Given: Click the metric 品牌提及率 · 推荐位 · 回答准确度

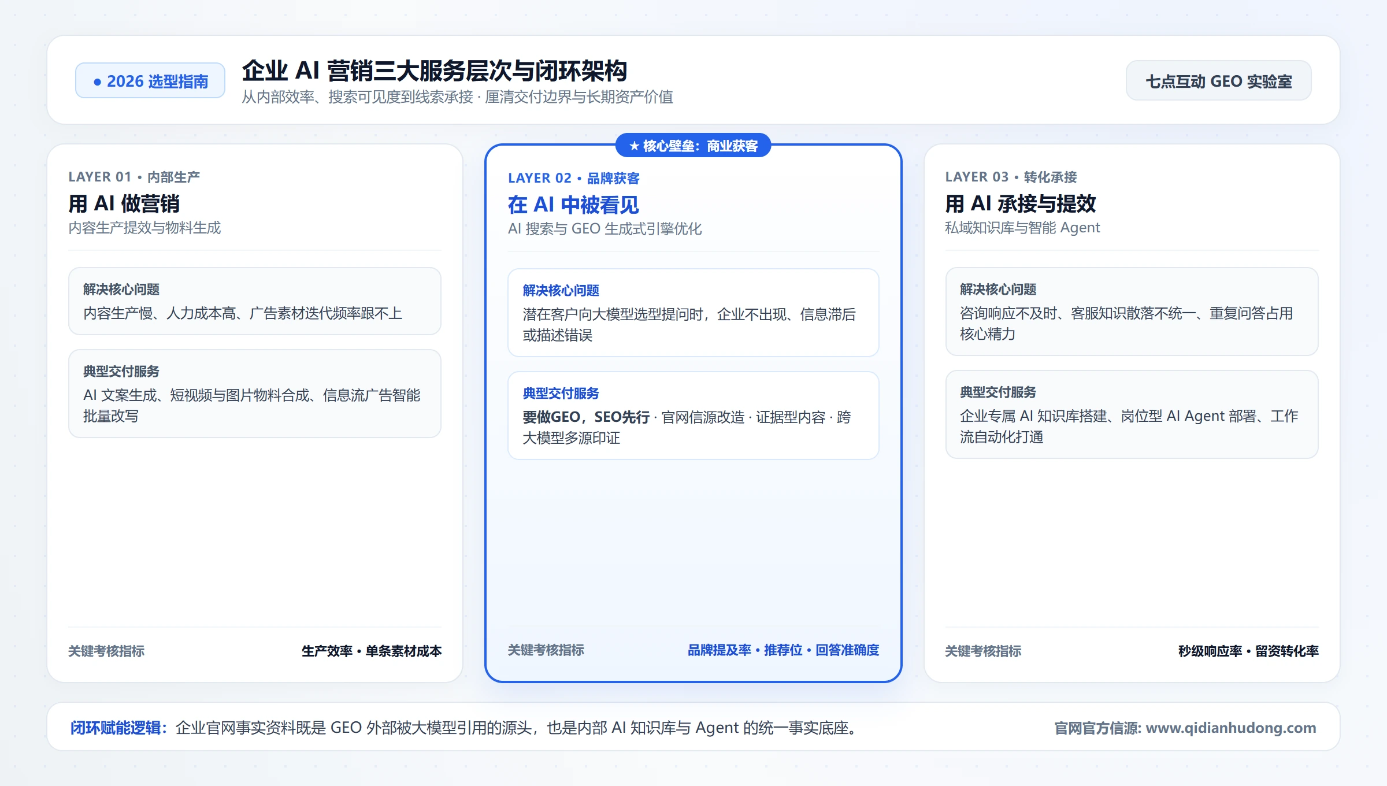Looking at the screenshot, I should click(783, 650).
